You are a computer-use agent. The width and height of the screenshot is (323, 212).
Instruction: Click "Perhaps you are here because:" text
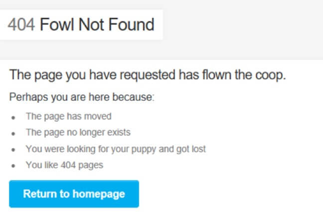click(x=82, y=96)
